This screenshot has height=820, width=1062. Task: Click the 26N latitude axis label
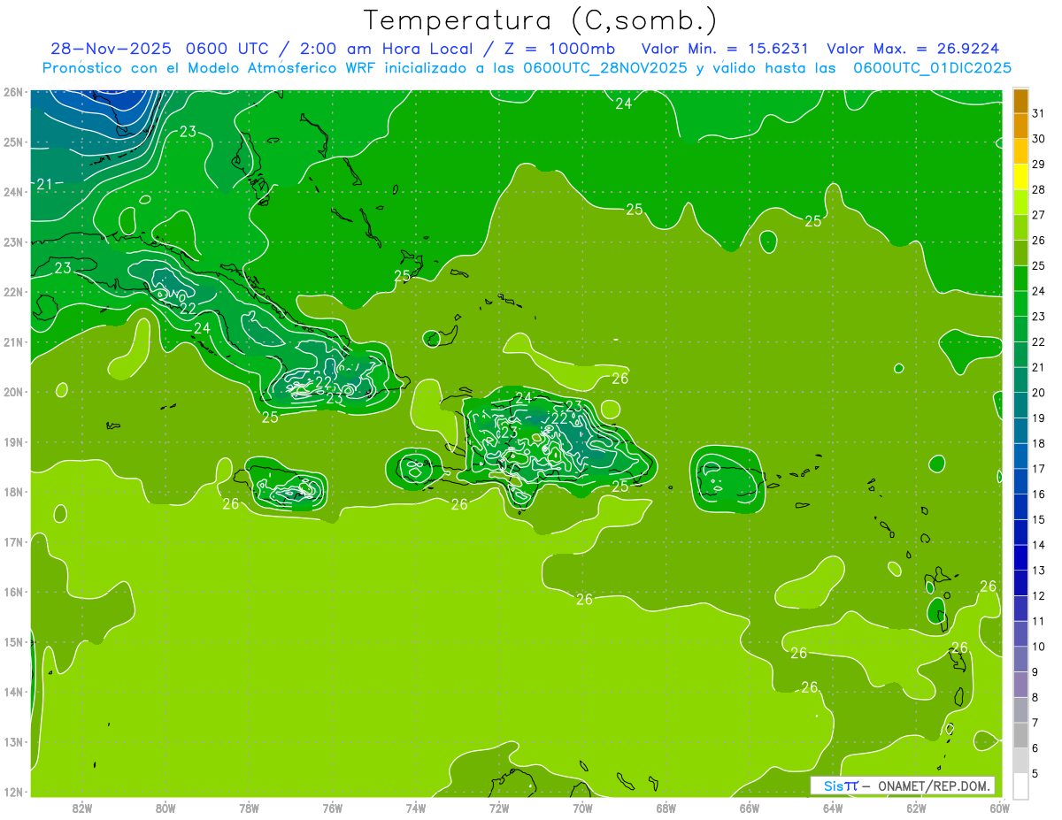pos(12,92)
